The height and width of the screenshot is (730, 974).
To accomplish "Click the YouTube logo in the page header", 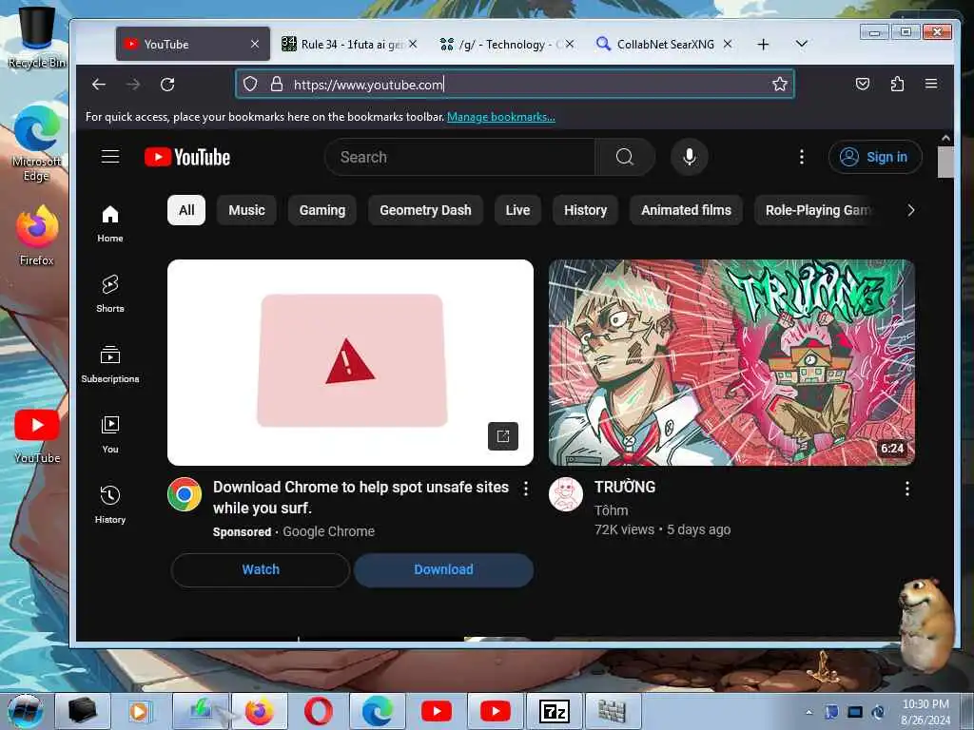I will [187, 157].
